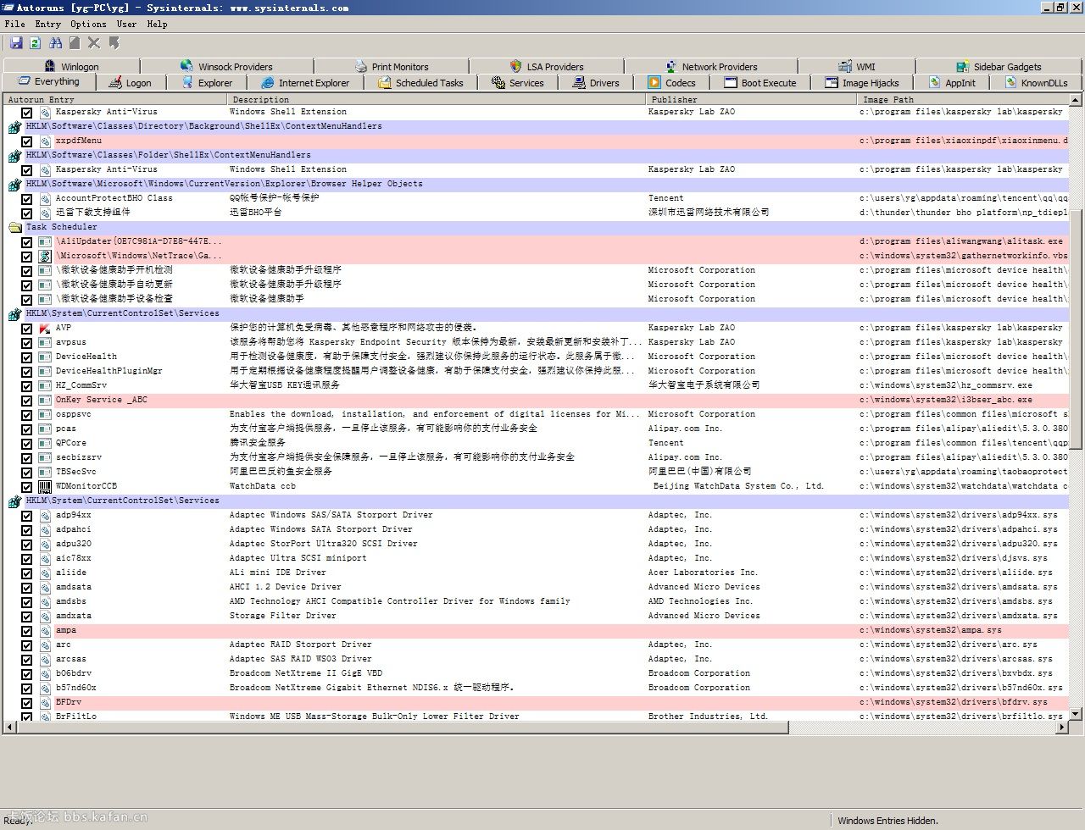Click the icon next to osppsvc
Viewport: 1085px width, 830px height.
(45, 414)
